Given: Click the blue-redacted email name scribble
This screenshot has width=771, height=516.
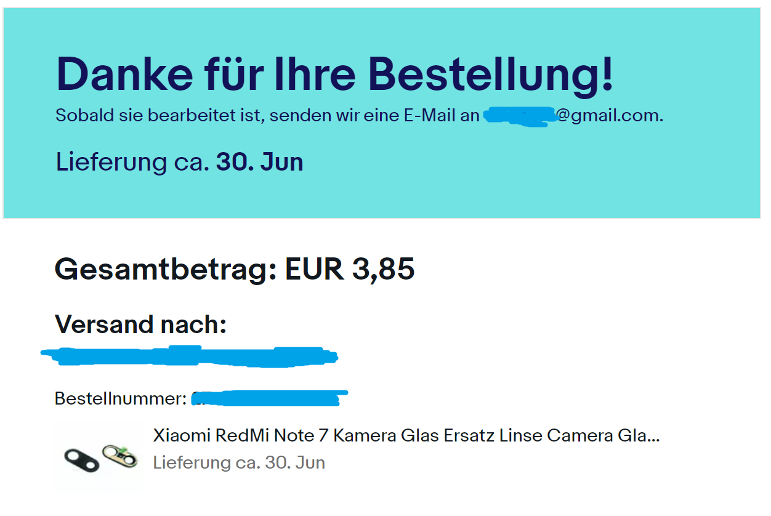Looking at the screenshot, I should (x=517, y=116).
